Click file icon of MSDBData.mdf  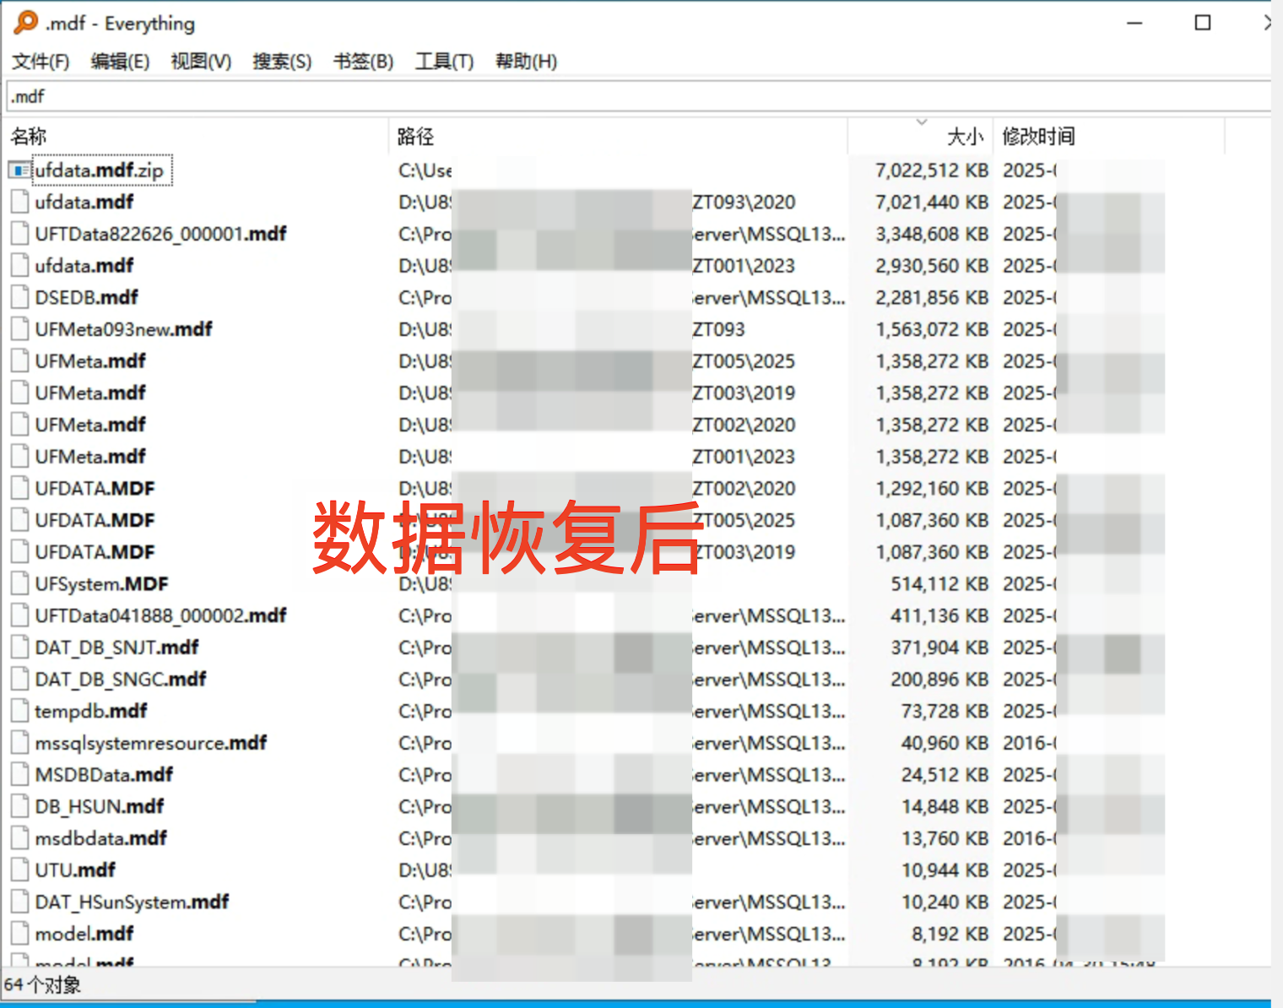click(20, 775)
